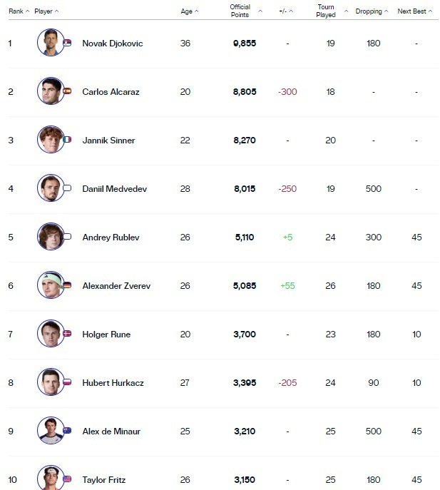
Task: Sort the table by Rank column
Action: pos(19,11)
